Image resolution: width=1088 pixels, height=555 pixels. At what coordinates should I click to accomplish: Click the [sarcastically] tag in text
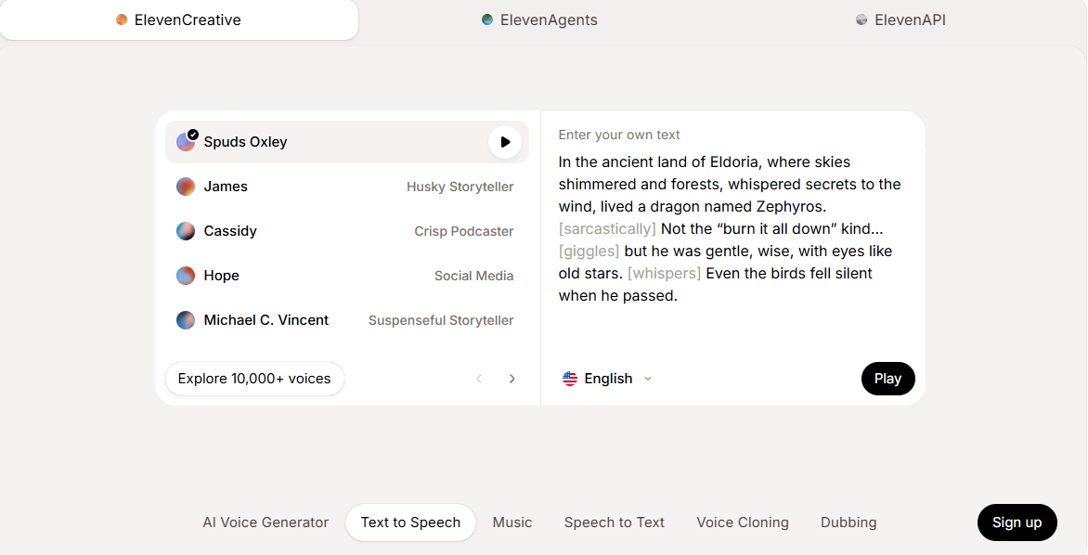tap(607, 229)
